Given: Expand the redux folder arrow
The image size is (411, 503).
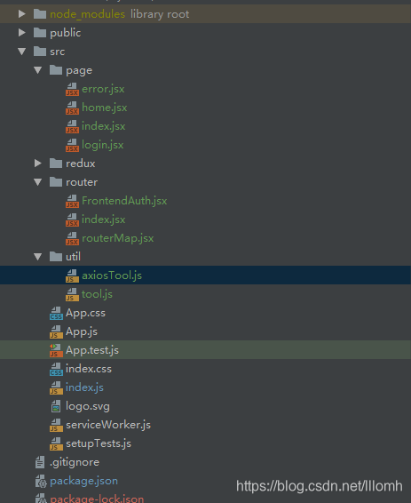Looking at the screenshot, I should pyautogui.click(x=38, y=164).
